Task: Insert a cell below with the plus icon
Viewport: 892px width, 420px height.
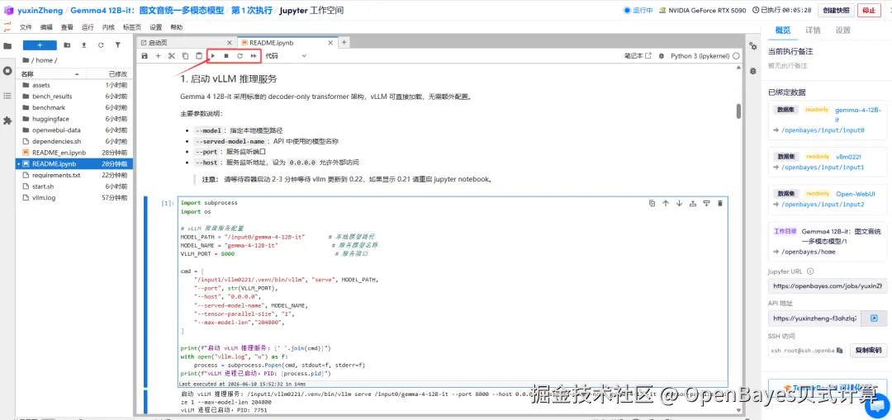Action: 158,55
